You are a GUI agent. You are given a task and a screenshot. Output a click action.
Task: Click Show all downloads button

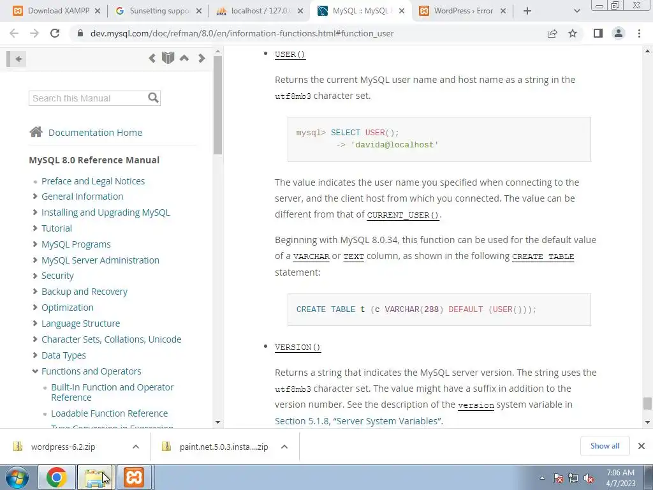pos(605,446)
